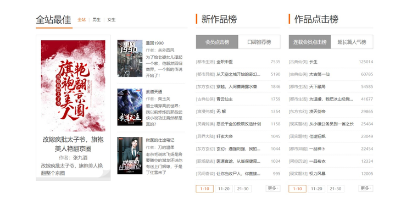Screen dimensions: 412x204
Task: Open 天下藏局 entry
Action: pos(318,86)
